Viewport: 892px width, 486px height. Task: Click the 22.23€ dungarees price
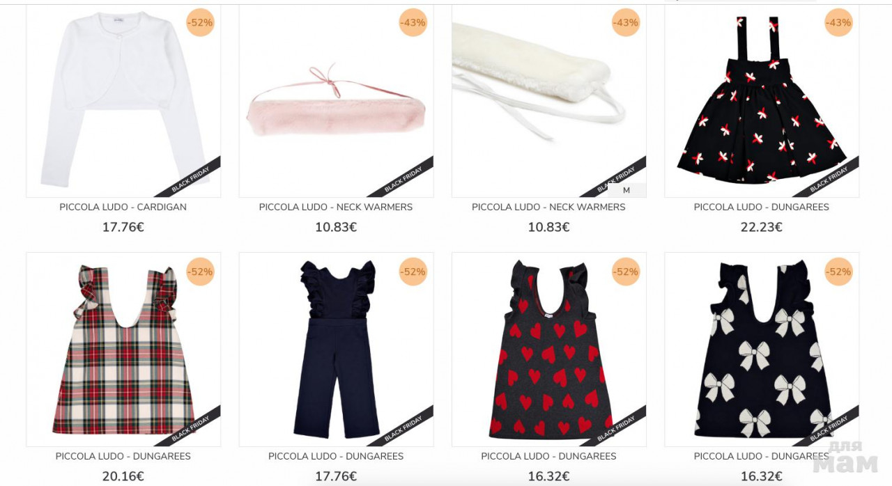pyautogui.click(x=762, y=227)
